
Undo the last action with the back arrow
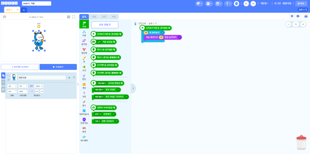[246, 4]
